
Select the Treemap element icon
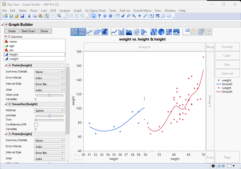169,32
